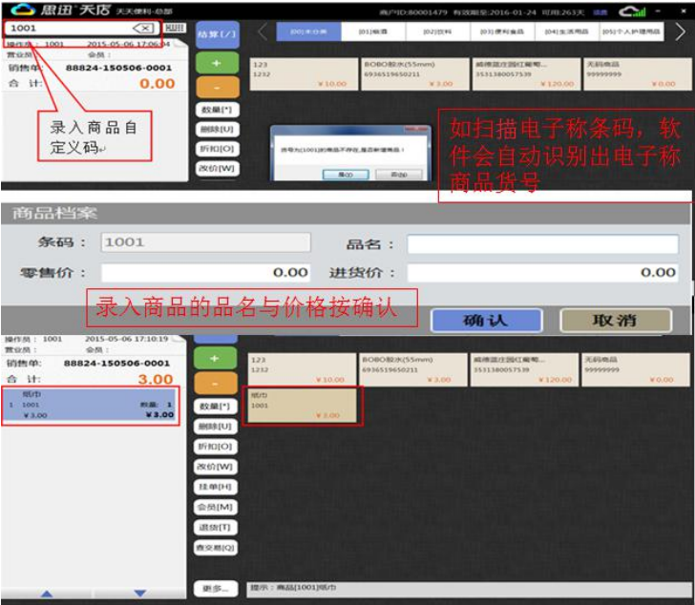Image resolution: width=695 pixels, height=605 pixels.
Task: Click 折扣[O] discount button above 挂单[H]
Action: coord(216,447)
